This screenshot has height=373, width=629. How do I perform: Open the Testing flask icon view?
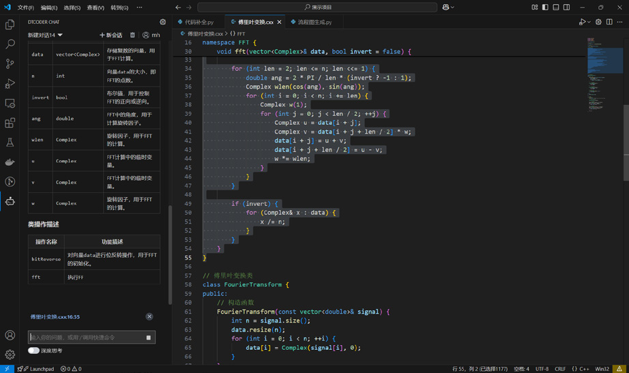coord(10,143)
